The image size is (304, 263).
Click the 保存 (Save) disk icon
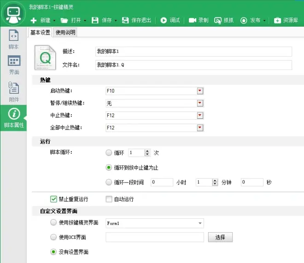point(95,20)
